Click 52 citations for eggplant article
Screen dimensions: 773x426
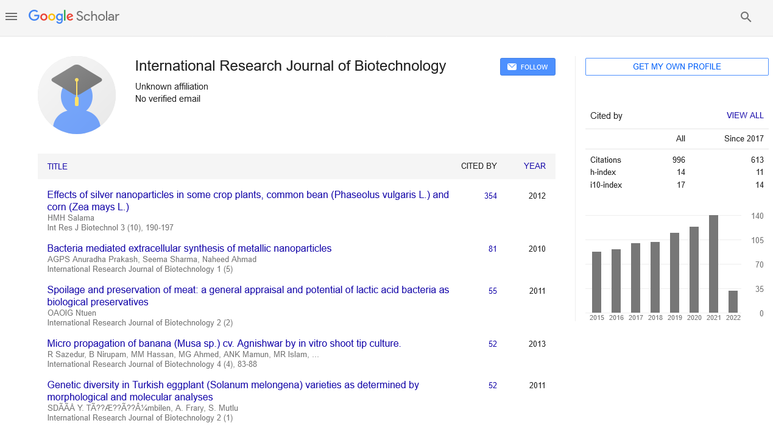coord(493,385)
